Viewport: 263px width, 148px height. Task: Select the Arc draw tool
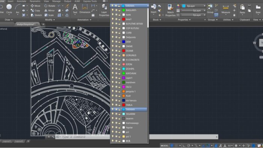pyautogui.click(x=18, y=9)
